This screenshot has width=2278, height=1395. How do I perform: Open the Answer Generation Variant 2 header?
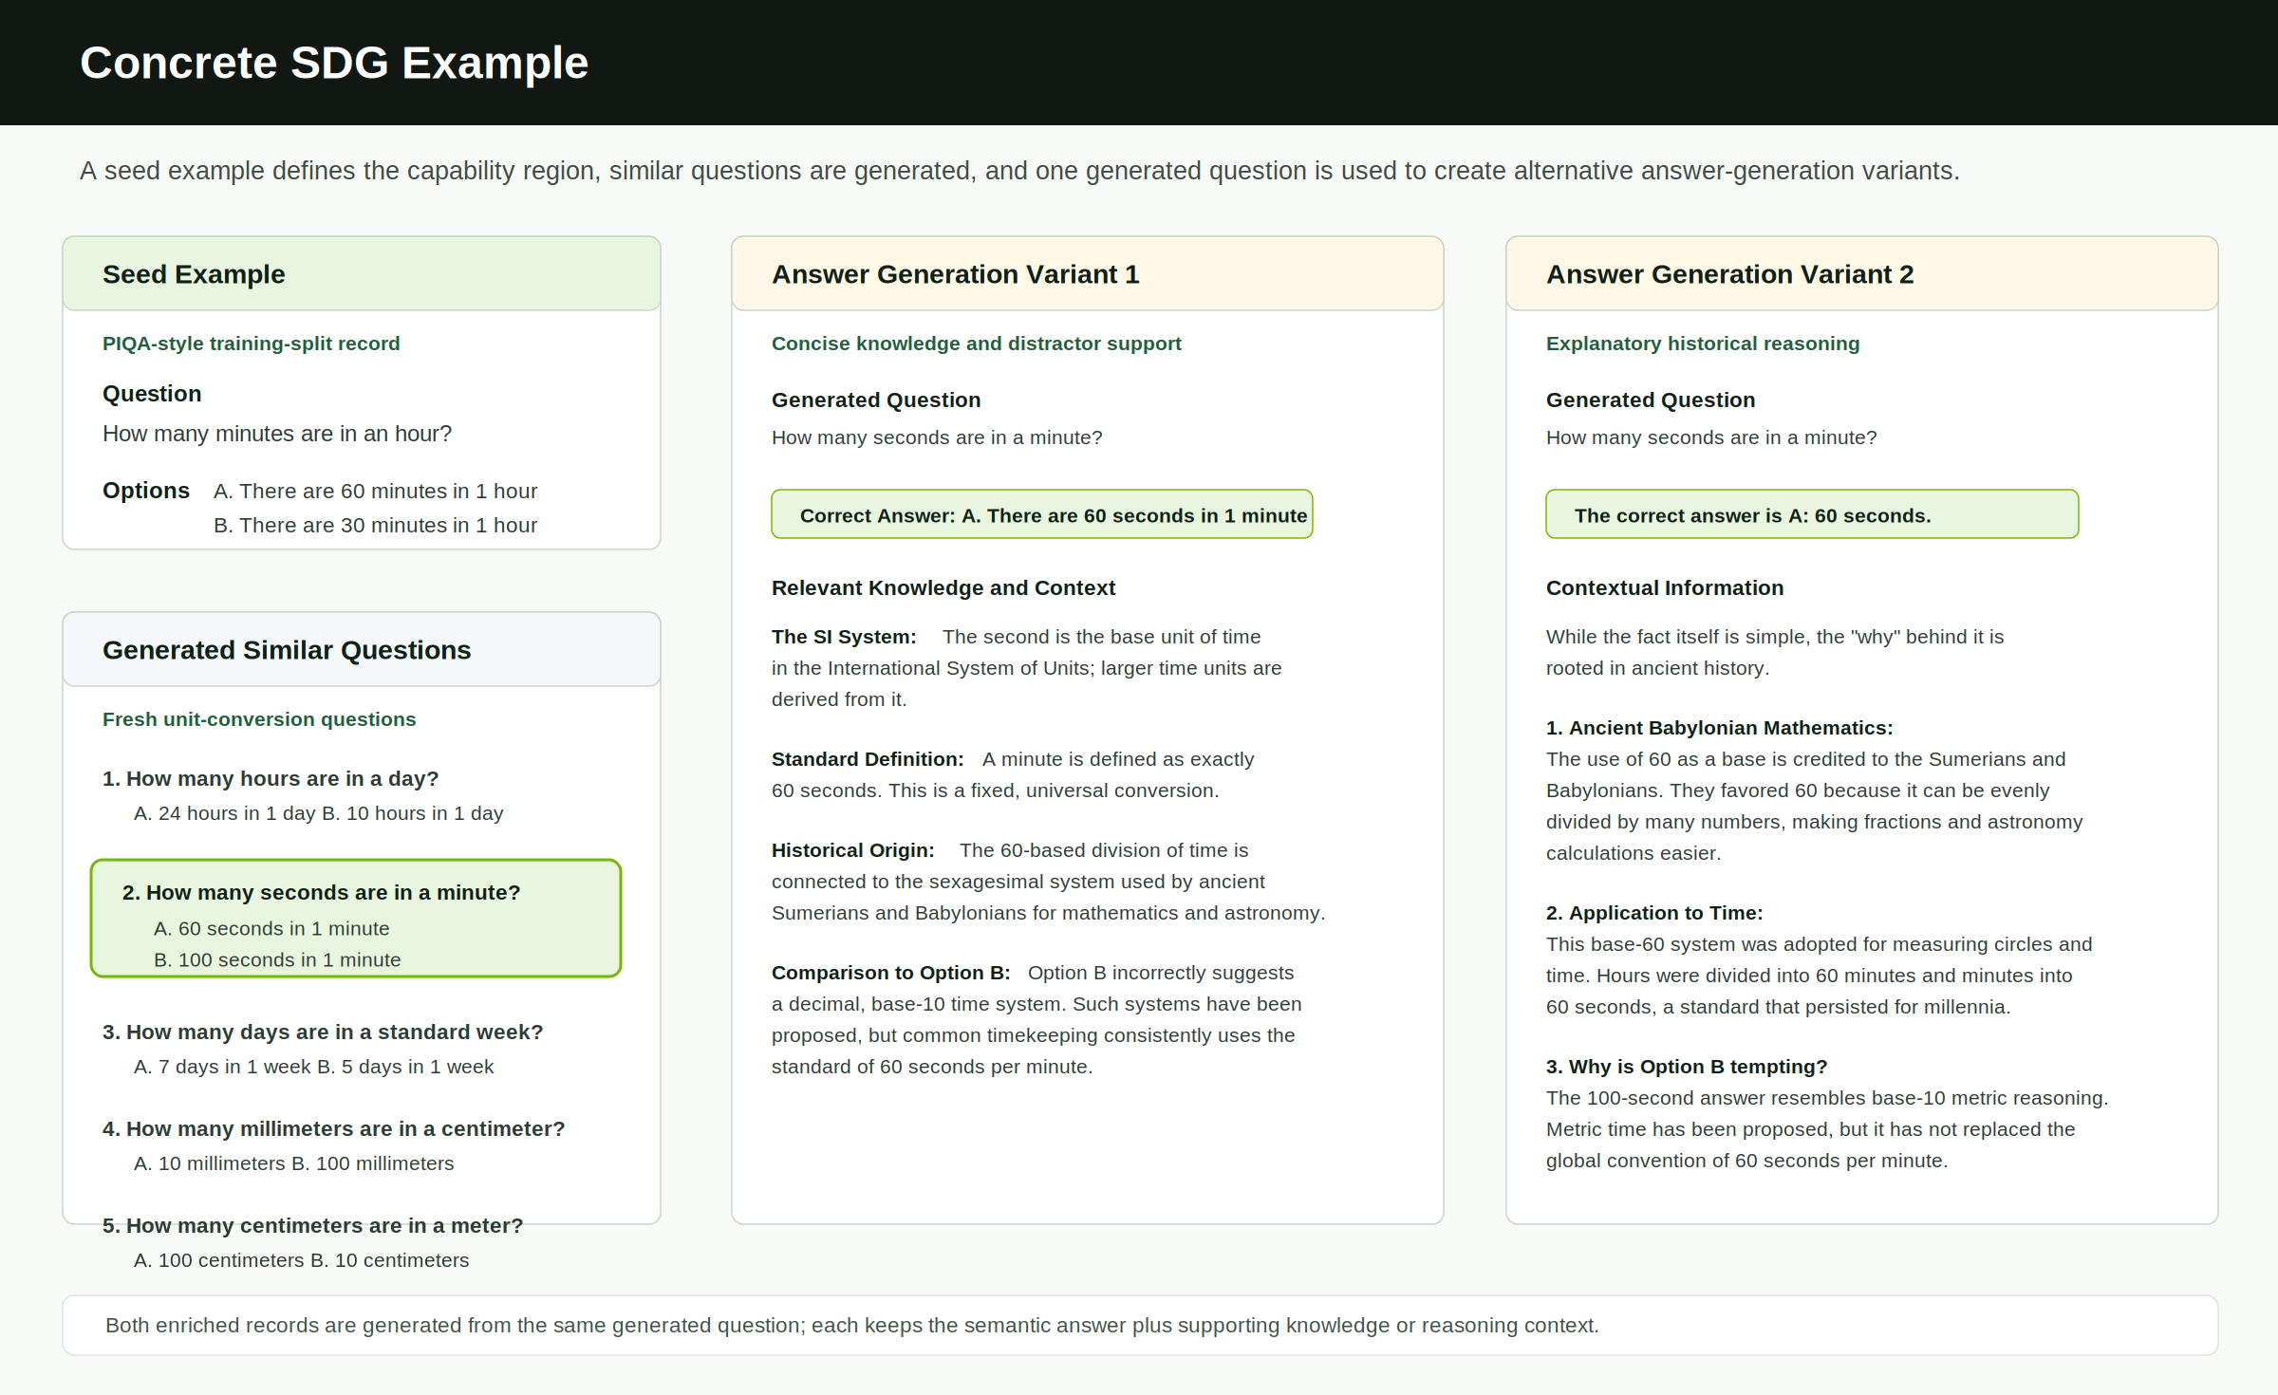[x=1862, y=273]
